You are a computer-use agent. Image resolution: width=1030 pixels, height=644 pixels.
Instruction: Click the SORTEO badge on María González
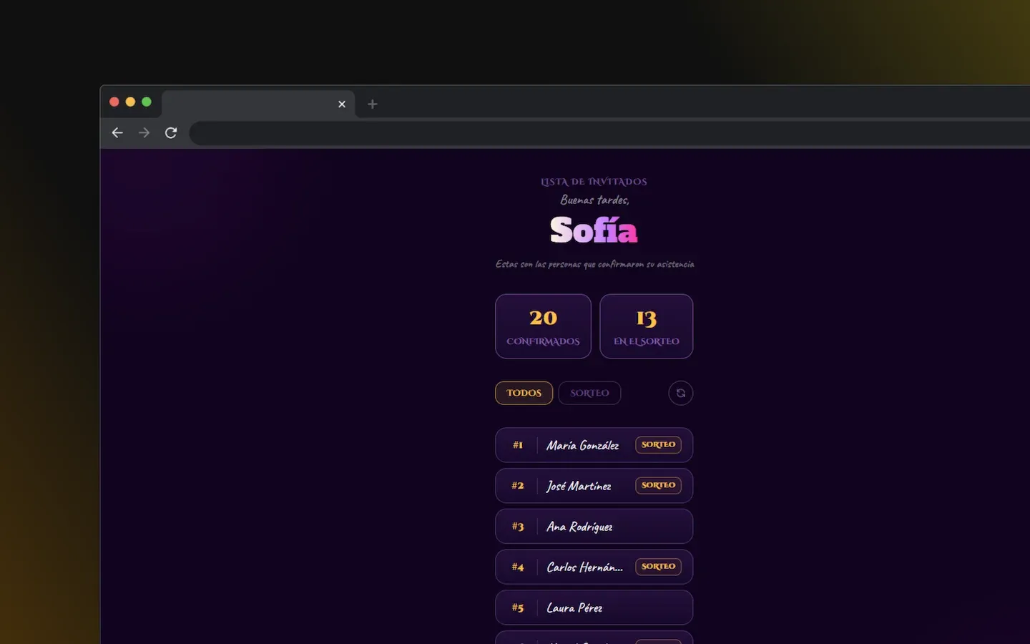point(658,445)
